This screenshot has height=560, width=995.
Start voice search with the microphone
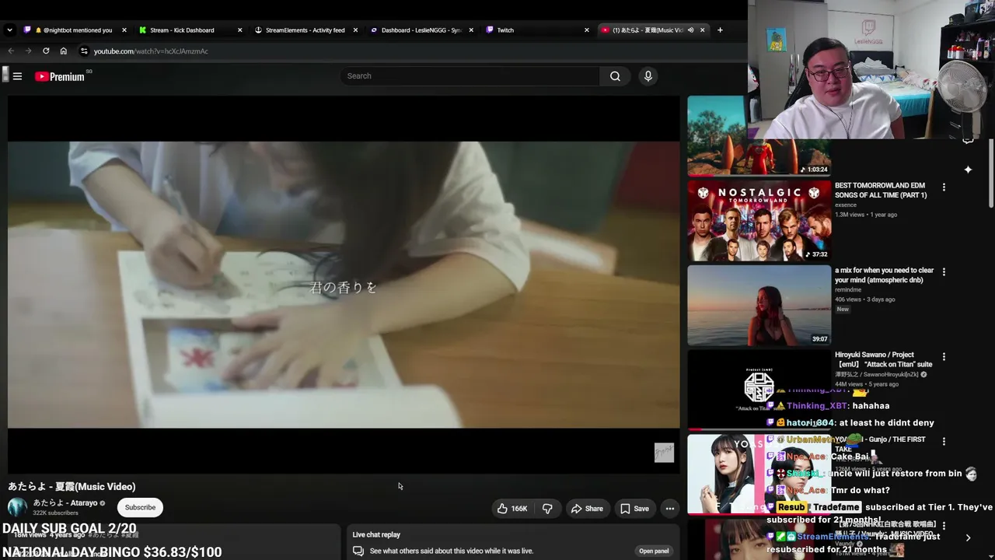pyautogui.click(x=648, y=76)
